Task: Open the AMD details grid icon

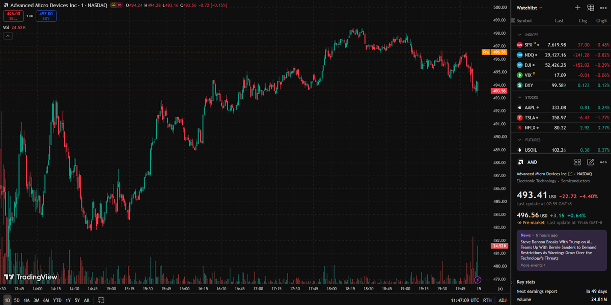Action: [577, 162]
